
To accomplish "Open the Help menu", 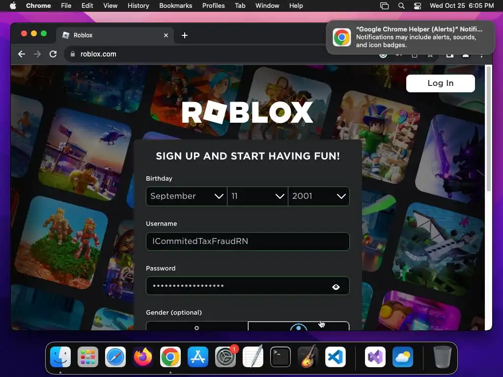I will [296, 6].
